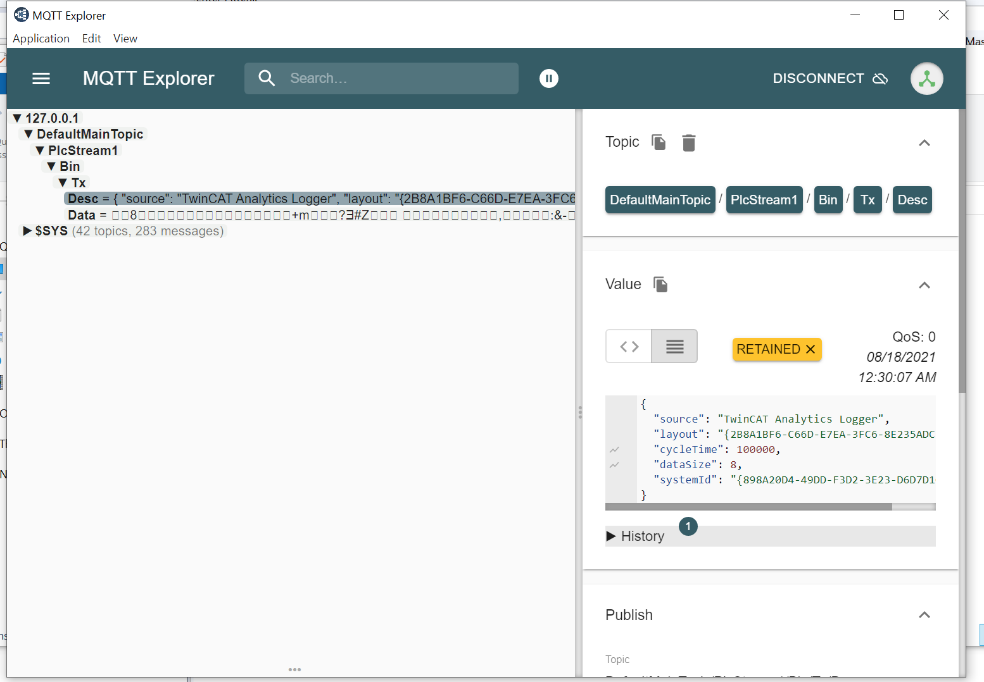
Task: Maximize the MQTT Explorer window
Action: (899, 15)
